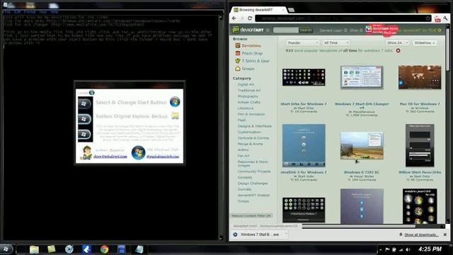
Task: Open the Slideshow dropdown button
Action: point(425,42)
